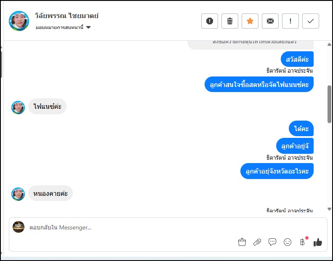The height and width of the screenshot is (261, 333).
Task: Attach a file with paperclip icon
Action: tap(257, 242)
